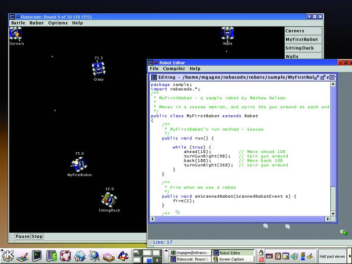Open the File menu in Robot Editor

[x=154, y=69]
